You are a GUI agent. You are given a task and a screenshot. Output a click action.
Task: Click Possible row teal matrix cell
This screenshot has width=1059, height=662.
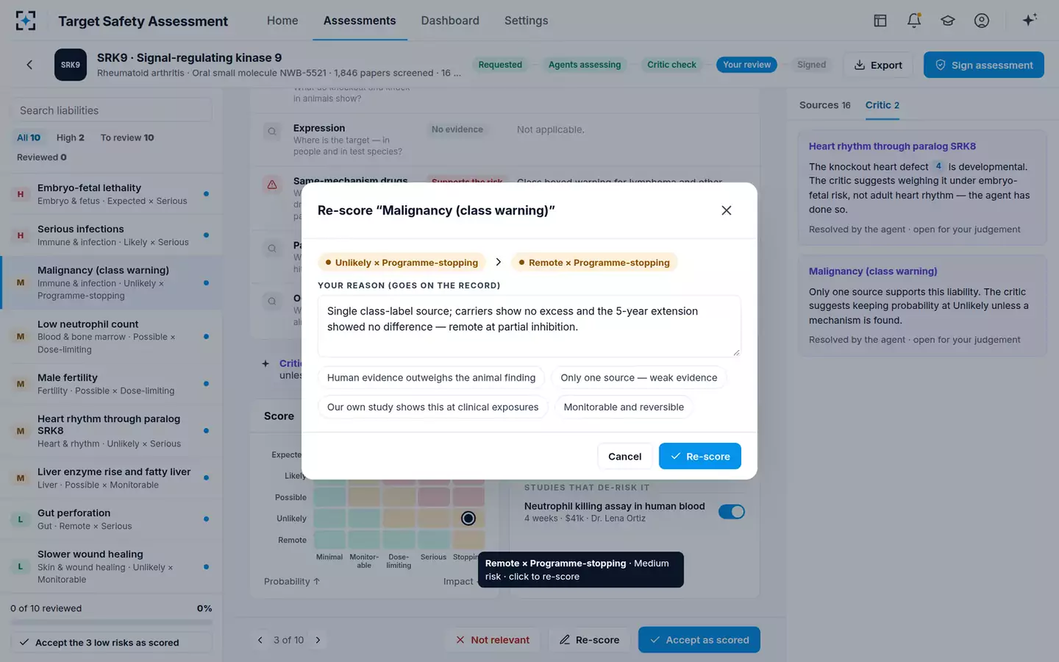(x=329, y=497)
